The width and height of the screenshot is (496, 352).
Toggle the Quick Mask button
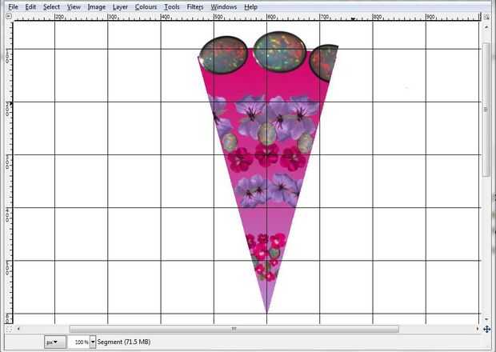9,330
